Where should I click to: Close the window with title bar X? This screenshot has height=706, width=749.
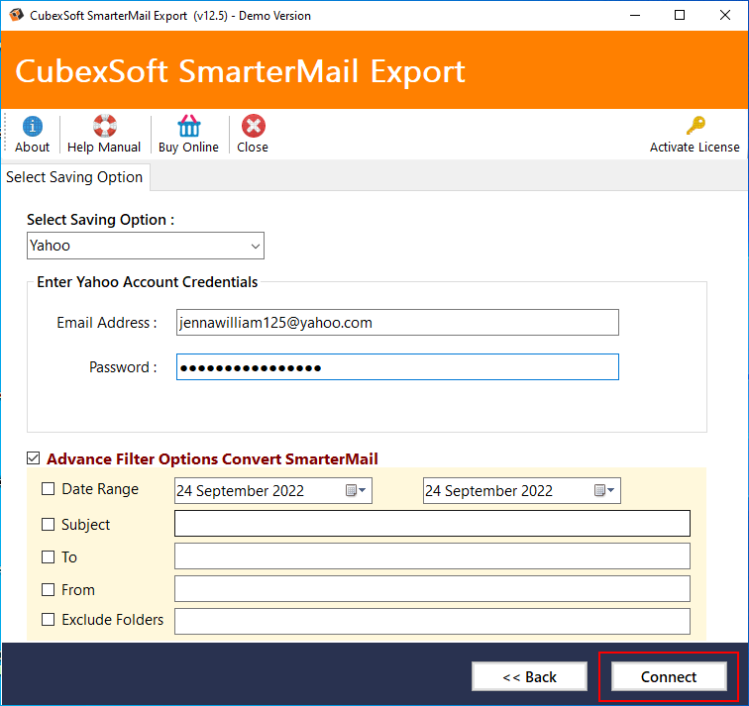coord(724,15)
